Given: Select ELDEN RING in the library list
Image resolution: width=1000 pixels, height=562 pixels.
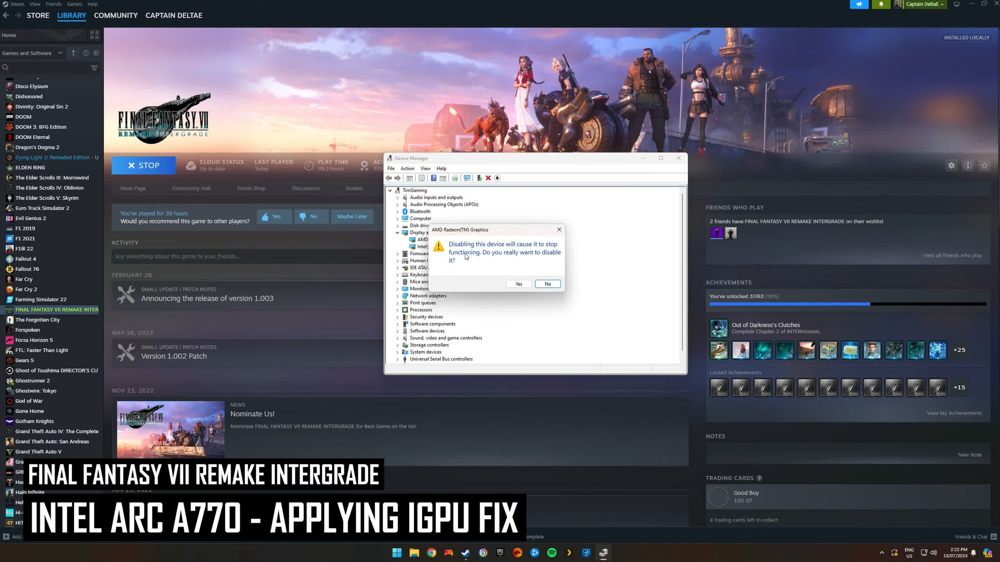Looking at the screenshot, I should pyautogui.click(x=30, y=167).
